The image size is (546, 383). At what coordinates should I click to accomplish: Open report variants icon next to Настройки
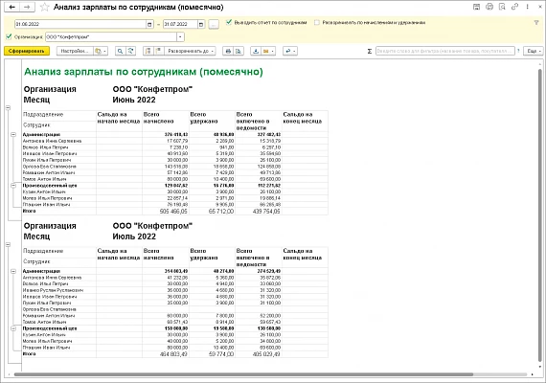[101, 51]
